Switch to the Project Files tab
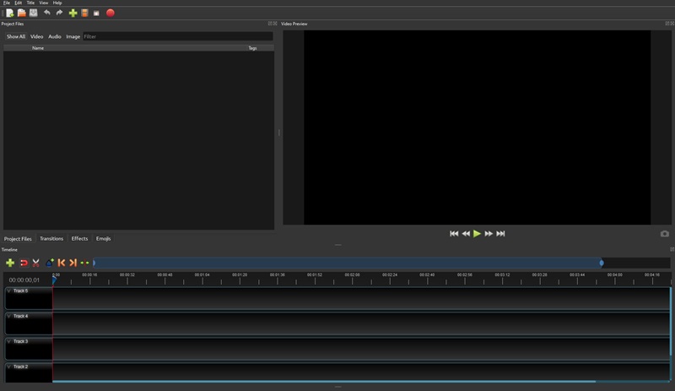Screen dimensions: 675x391 click(x=18, y=239)
